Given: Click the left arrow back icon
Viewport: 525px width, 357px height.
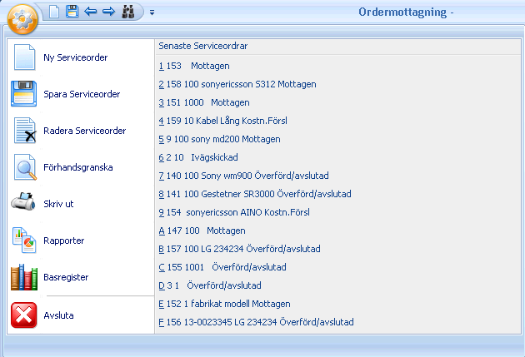Looking at the screenshot, I should 90,12.
